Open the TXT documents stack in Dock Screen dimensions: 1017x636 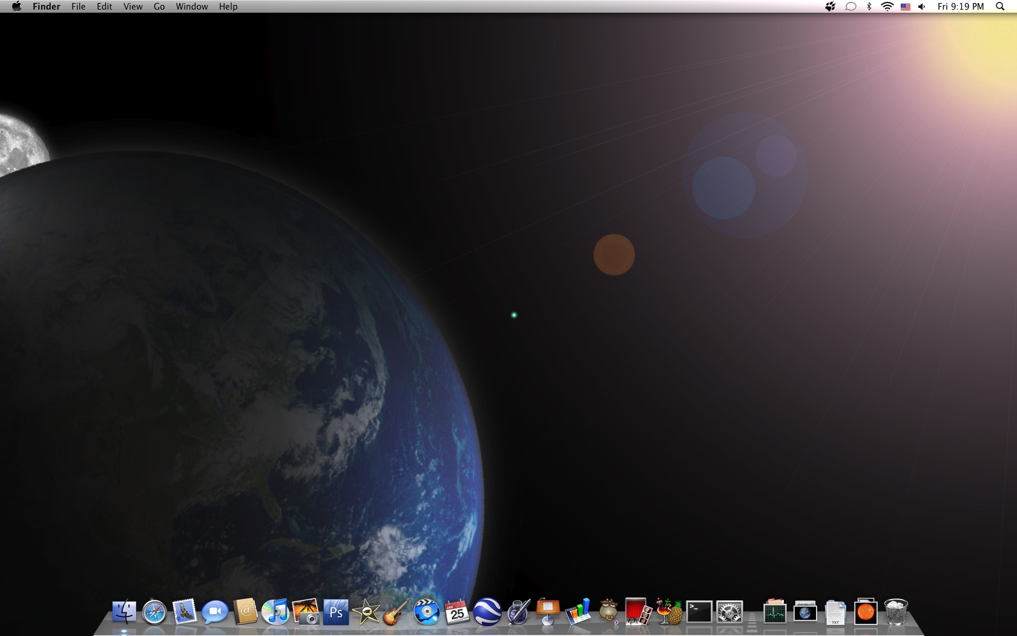835,612
